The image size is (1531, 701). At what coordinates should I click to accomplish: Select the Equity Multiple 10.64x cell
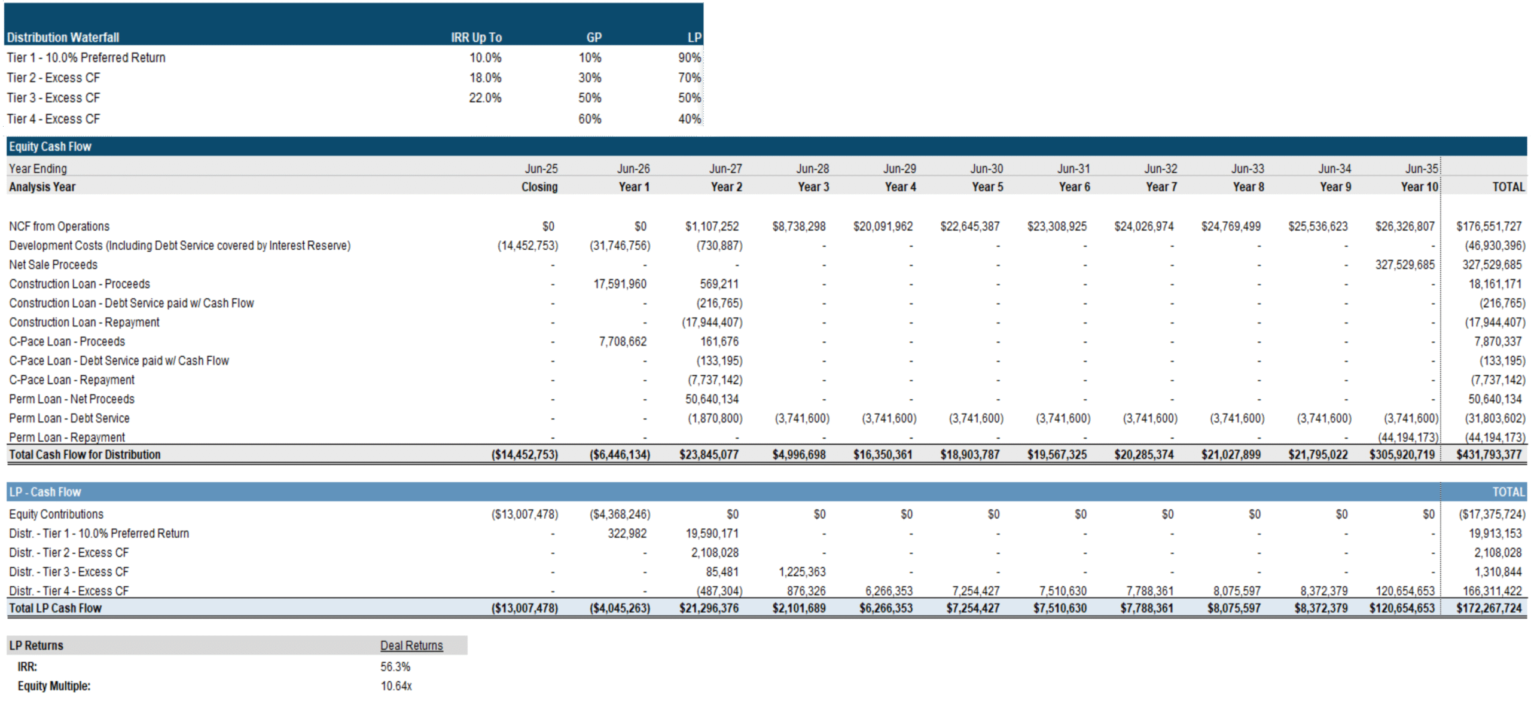coord(396,686)
